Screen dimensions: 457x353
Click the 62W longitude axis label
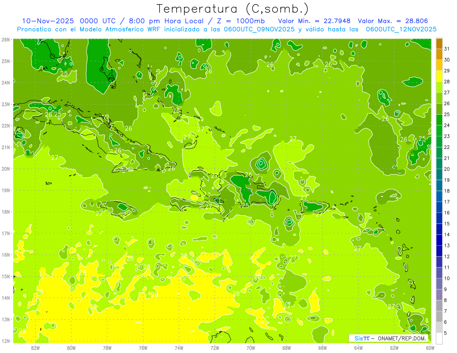coord(394,348)
